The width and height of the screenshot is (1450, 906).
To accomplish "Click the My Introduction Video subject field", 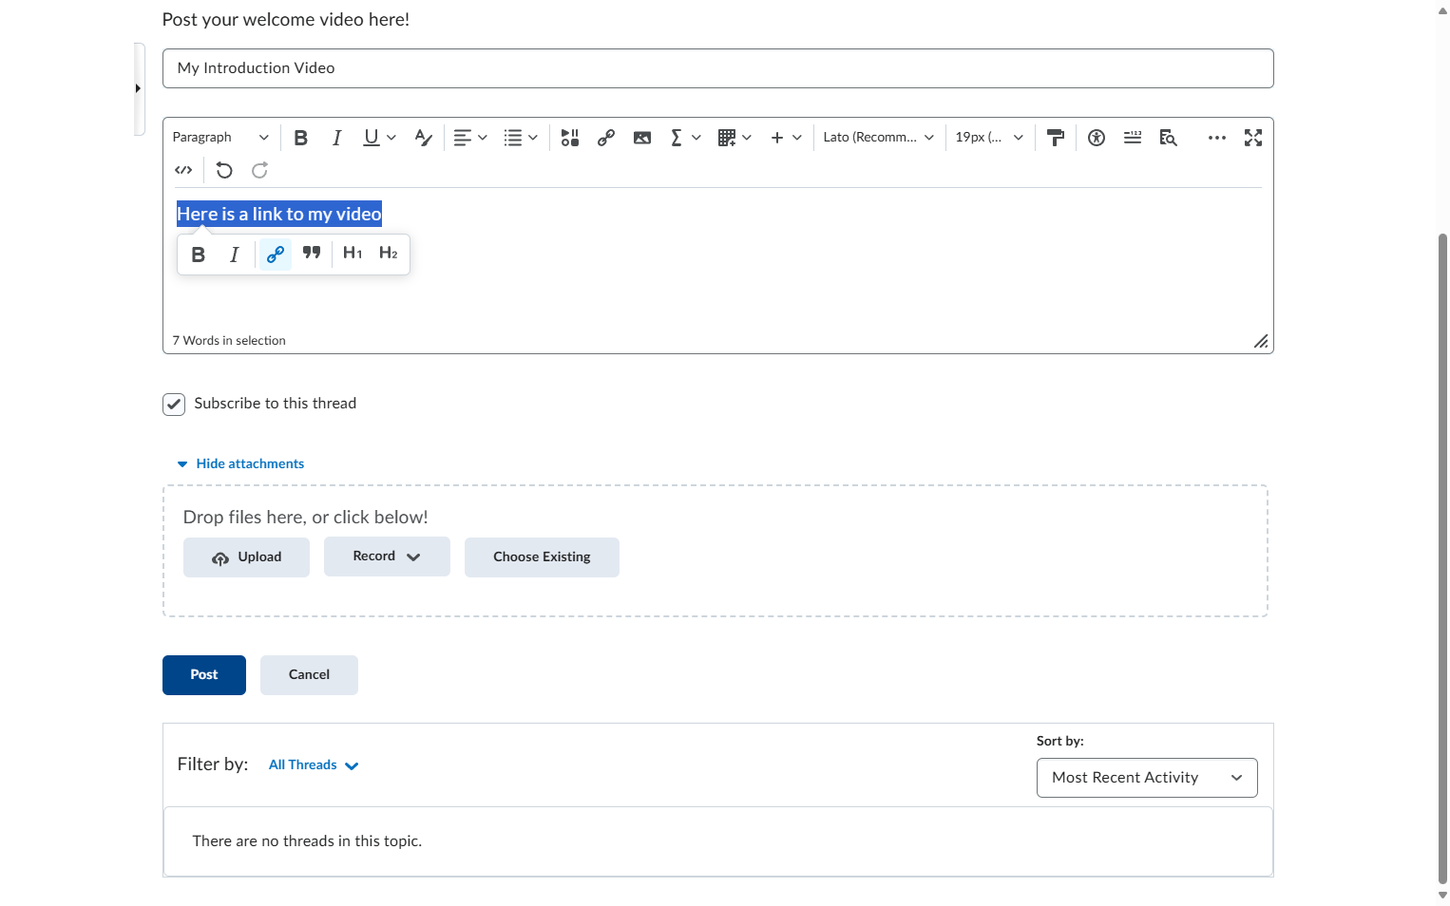I will coord(718,68).
